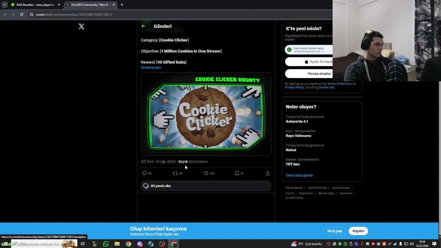Click the weather widget 9°C Çok bulutlu
This screenshot has width=441, height=248.
coord(306,244)
